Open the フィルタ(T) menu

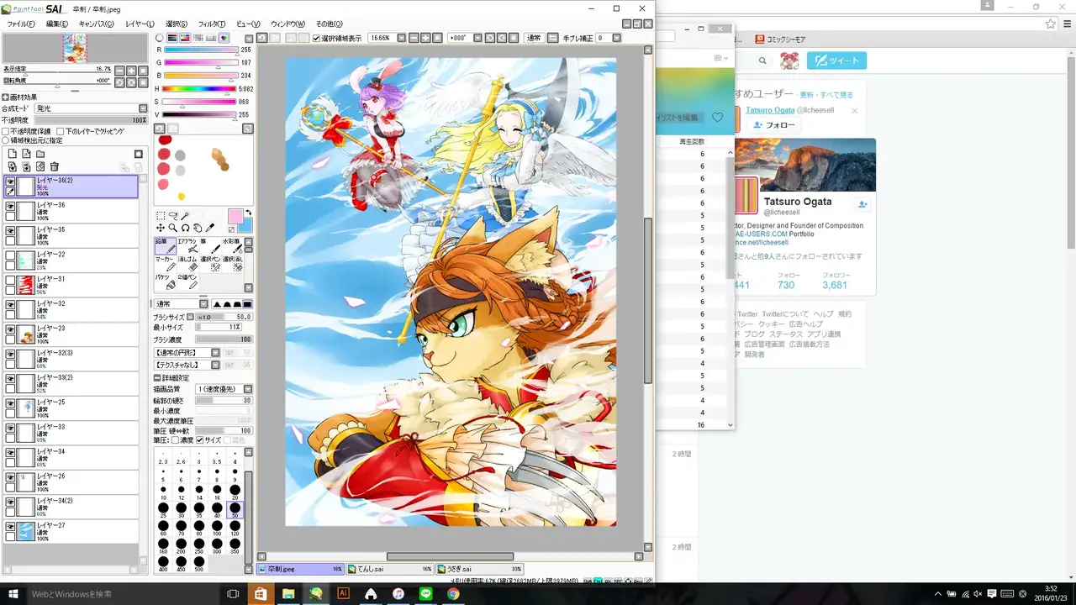coord(211,24)
